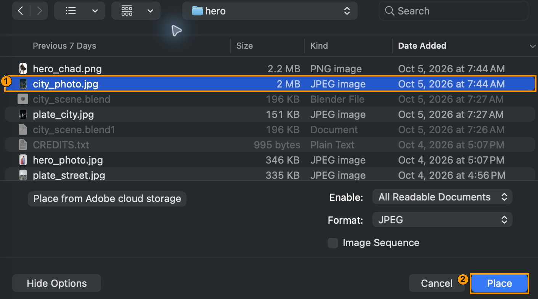The image size is (538, 299).
Task: Open the hero folder location popup
Action: [x=270, y=11]
